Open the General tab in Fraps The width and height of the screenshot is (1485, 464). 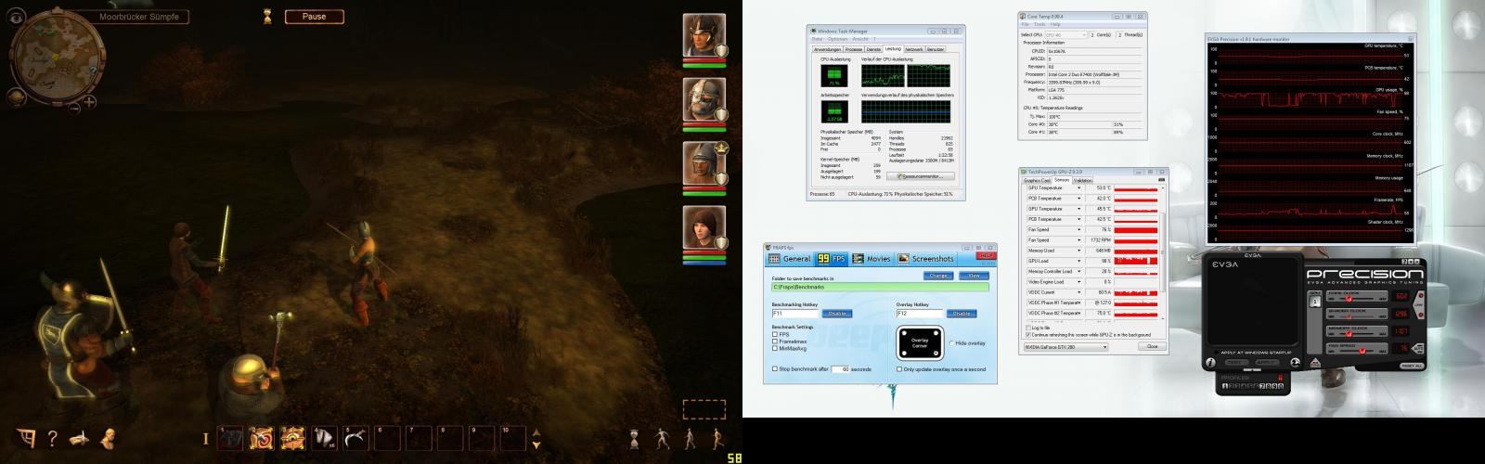point(790,259)
